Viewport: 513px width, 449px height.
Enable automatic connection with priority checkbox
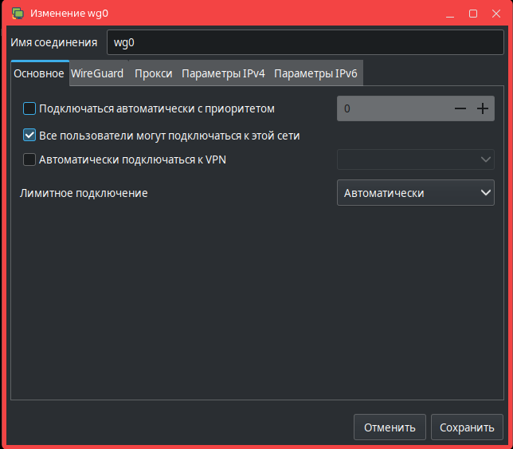click(29, 108)
